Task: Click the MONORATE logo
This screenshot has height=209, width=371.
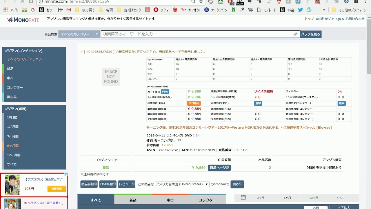Action: coord(23,20)
